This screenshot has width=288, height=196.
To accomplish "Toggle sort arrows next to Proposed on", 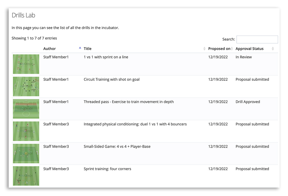I will [x=232, y=49].
